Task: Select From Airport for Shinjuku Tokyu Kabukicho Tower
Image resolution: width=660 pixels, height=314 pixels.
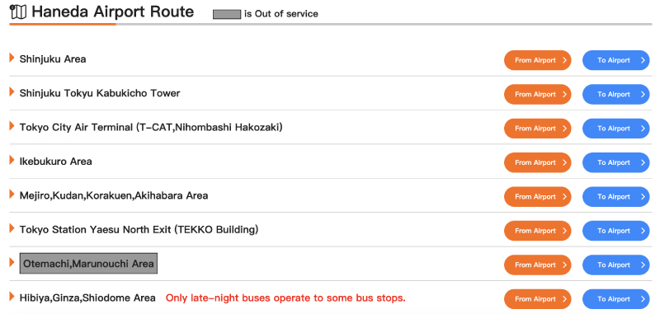Action: [x=538, y=94]
